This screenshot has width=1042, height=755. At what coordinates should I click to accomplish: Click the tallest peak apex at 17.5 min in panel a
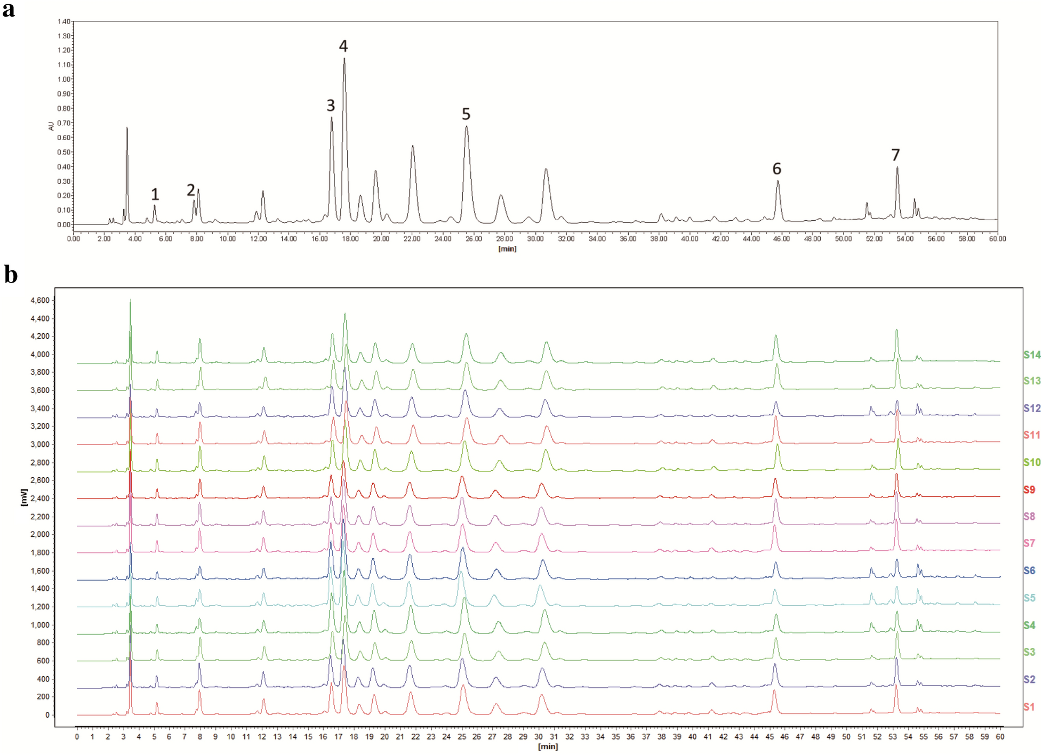point(344,58)
